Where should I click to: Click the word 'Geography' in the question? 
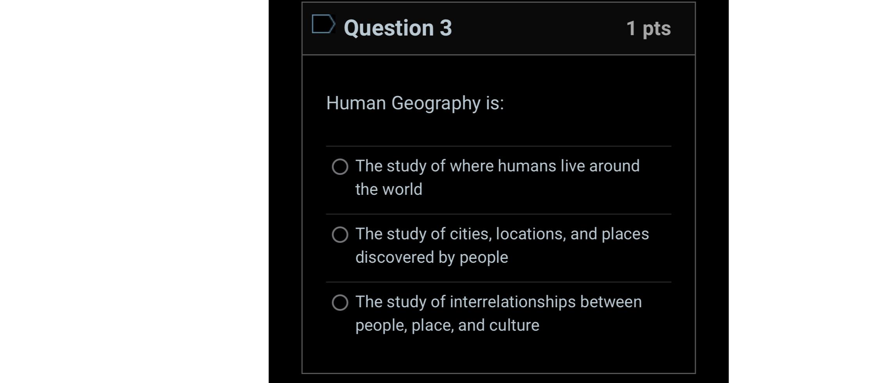(436, 103)
